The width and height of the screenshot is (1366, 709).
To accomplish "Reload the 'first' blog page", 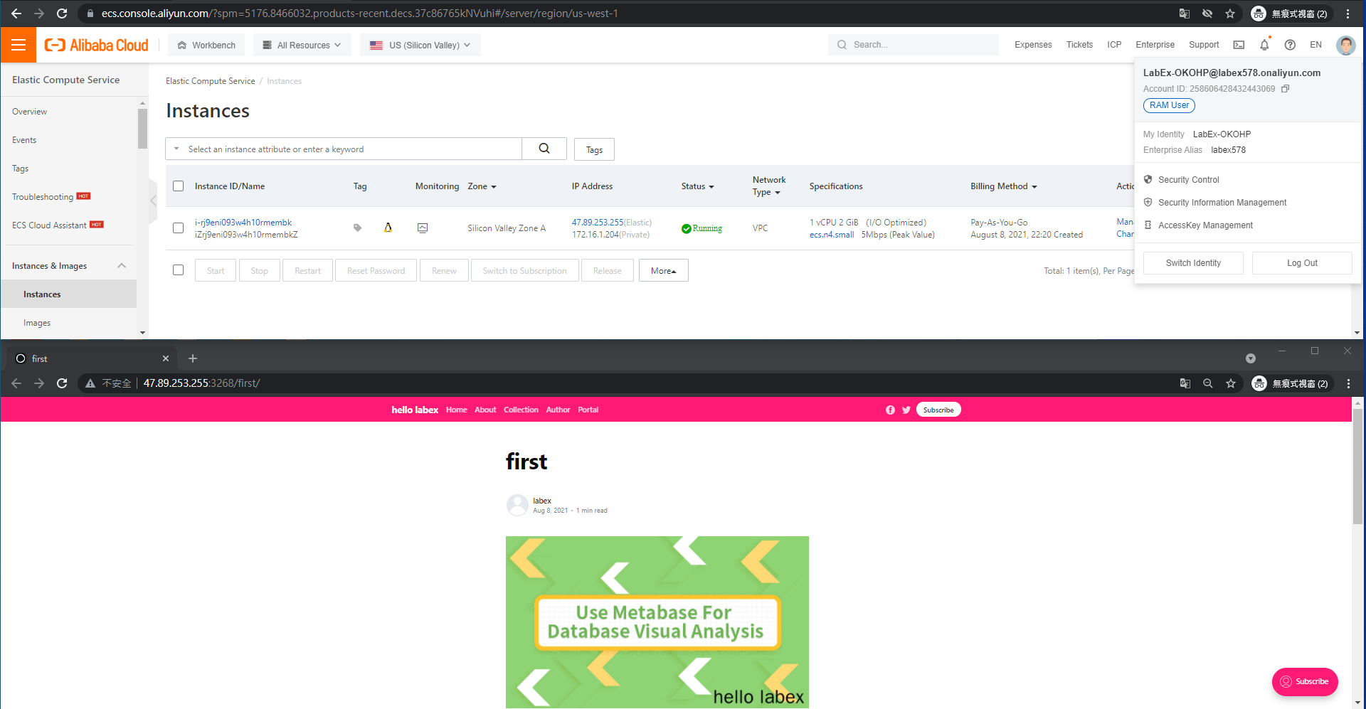I will [62, 383].
